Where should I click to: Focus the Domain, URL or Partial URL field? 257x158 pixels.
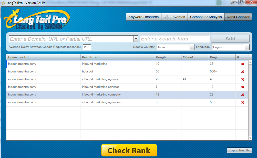point(71,39)
